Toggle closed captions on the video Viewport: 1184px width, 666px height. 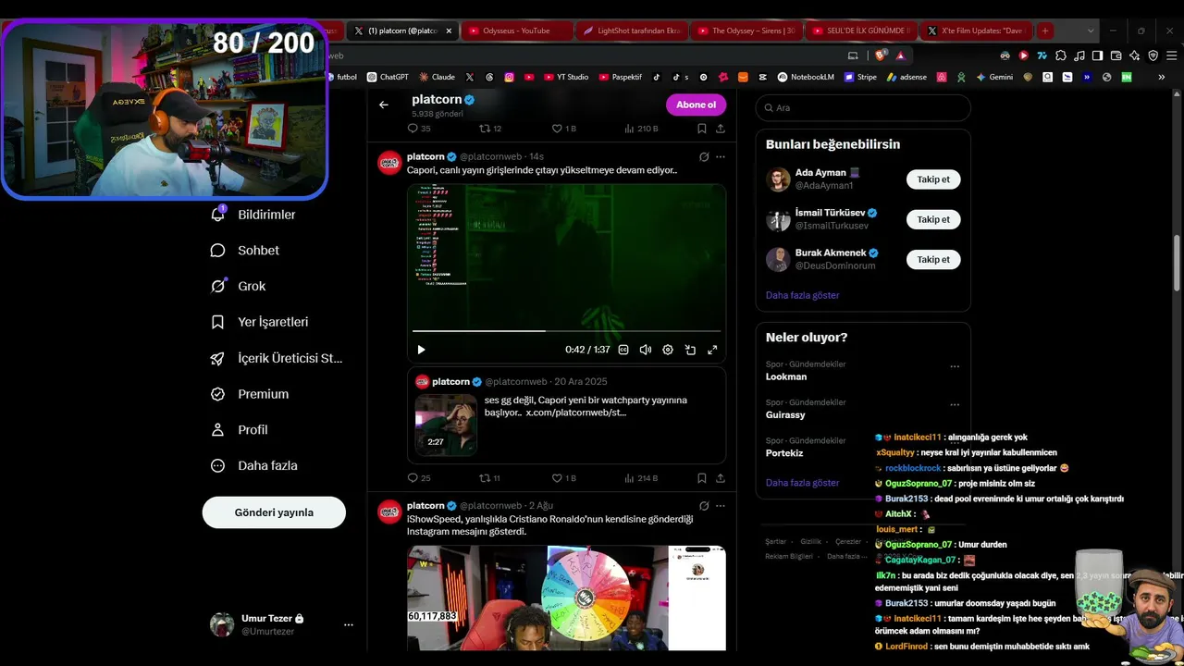[623, 350]
